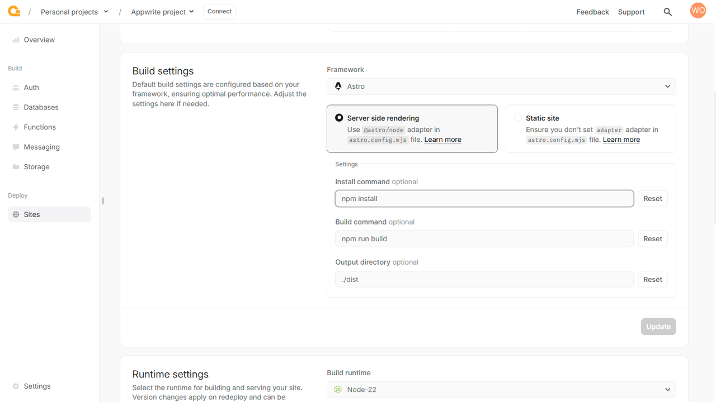716x402 pixels.
Task: Open the Framework dropdown showing Astro
Action: (501, 86)
